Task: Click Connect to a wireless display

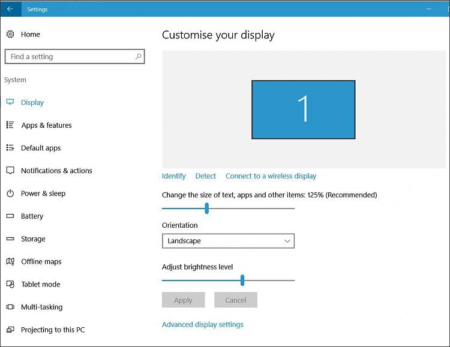Action: click(271, 176)
